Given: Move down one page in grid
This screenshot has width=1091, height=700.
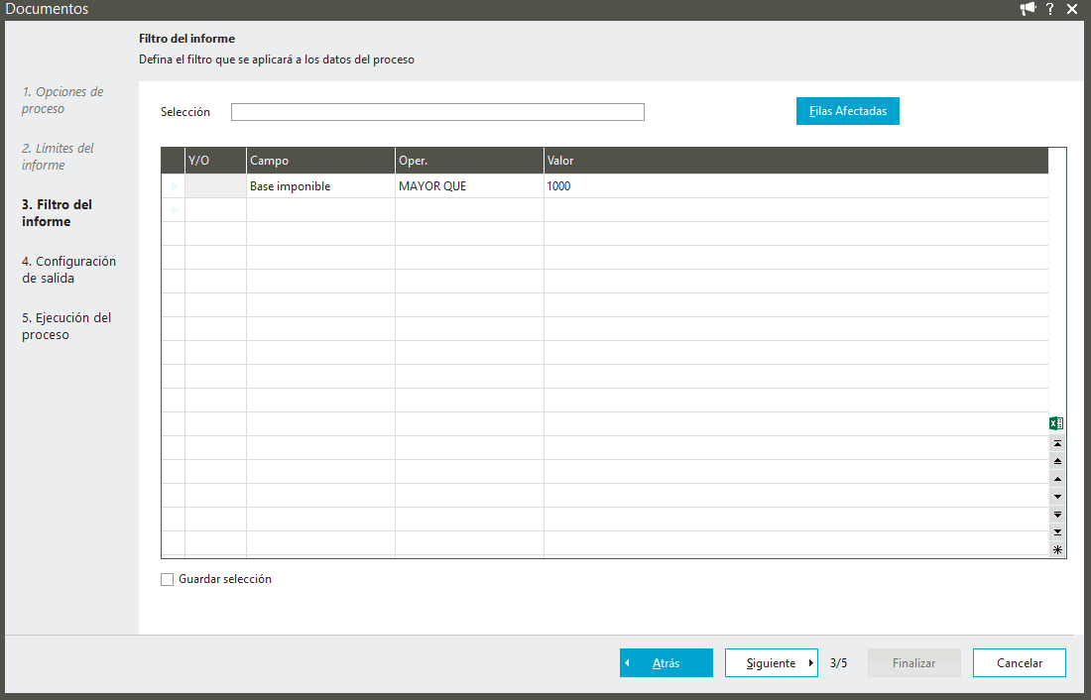Looking at the screenshot, I should 1057,515.
